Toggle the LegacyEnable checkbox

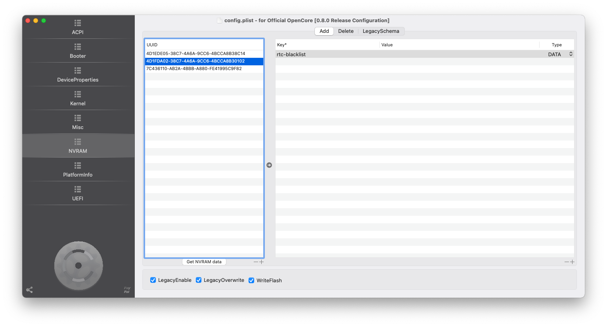pyautogui.click(x=153, y=280)
